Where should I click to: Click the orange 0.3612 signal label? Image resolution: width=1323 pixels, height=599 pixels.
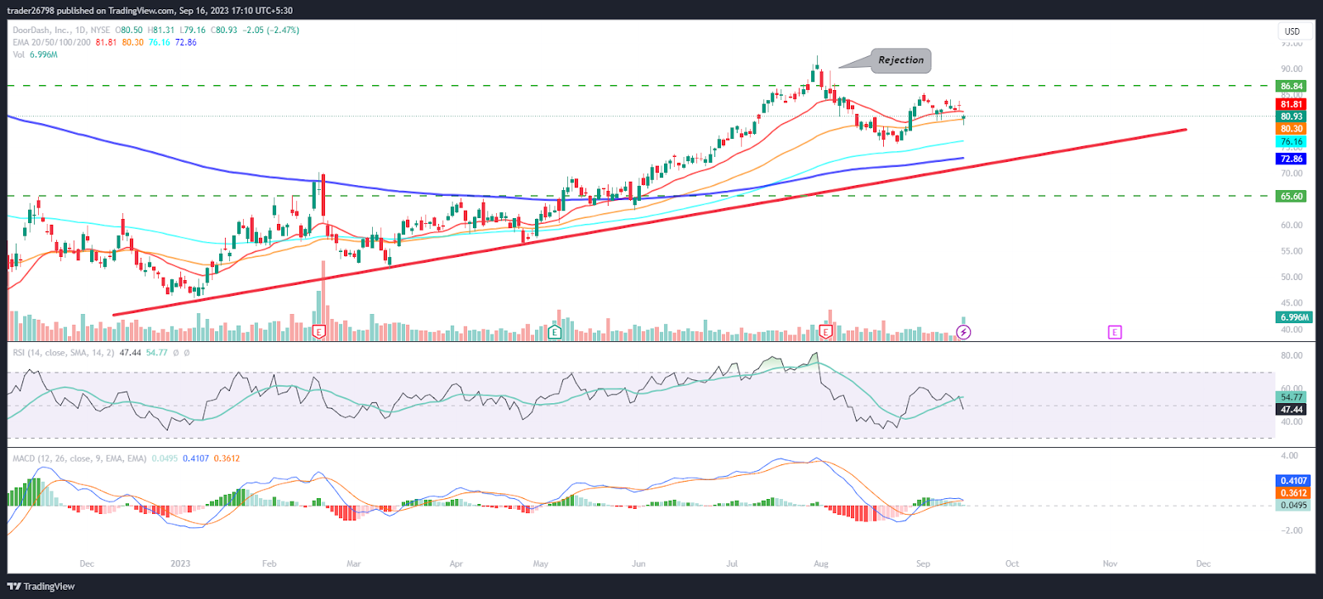[x=1294, y=493]
